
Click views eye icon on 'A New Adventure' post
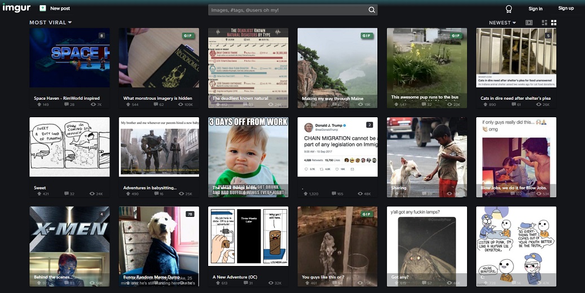(271, 283)
